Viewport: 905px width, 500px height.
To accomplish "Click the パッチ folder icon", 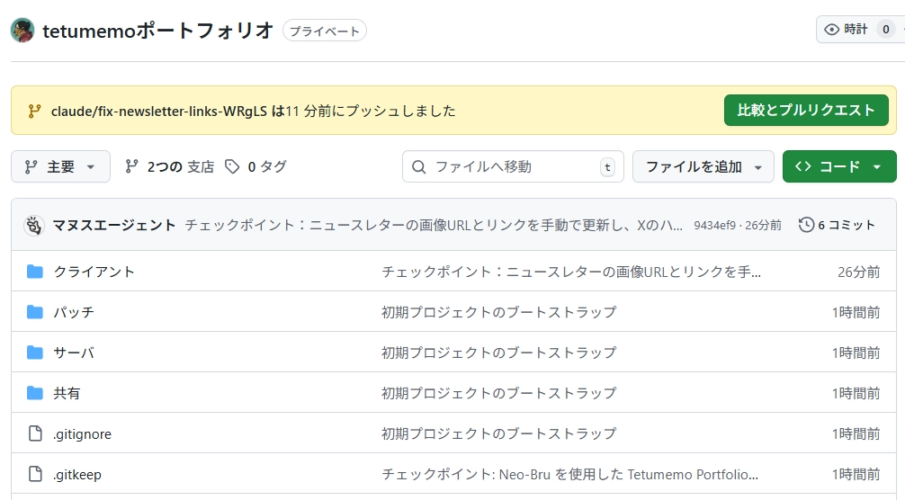I will tap(34, 312).
